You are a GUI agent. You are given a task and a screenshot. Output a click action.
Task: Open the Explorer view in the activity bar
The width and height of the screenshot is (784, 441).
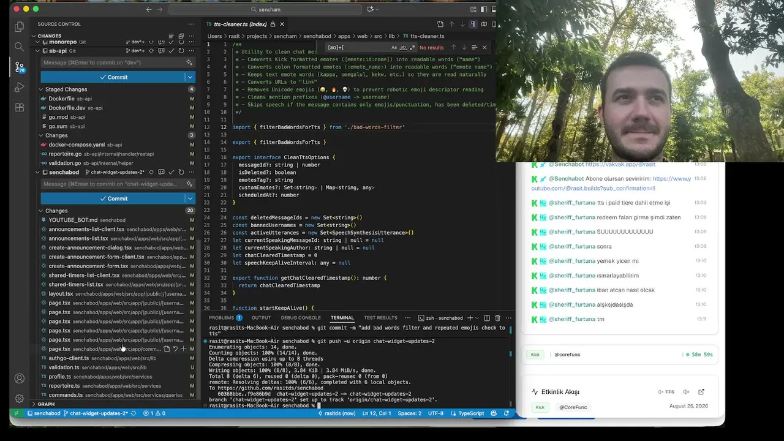(x=19, y=27)
